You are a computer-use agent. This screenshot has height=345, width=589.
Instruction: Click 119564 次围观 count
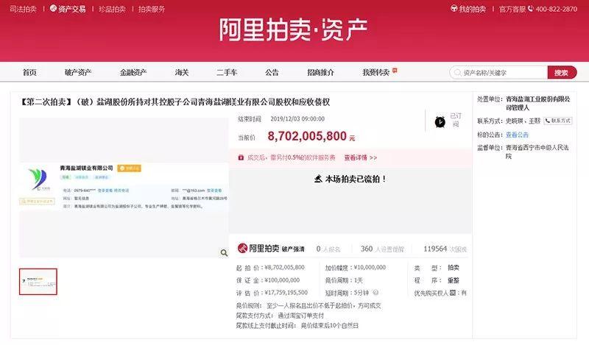tap(445, 249)
